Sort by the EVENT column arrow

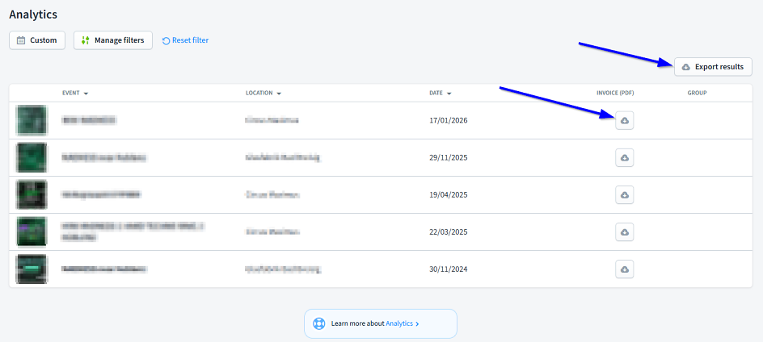(x=86, y=94)
